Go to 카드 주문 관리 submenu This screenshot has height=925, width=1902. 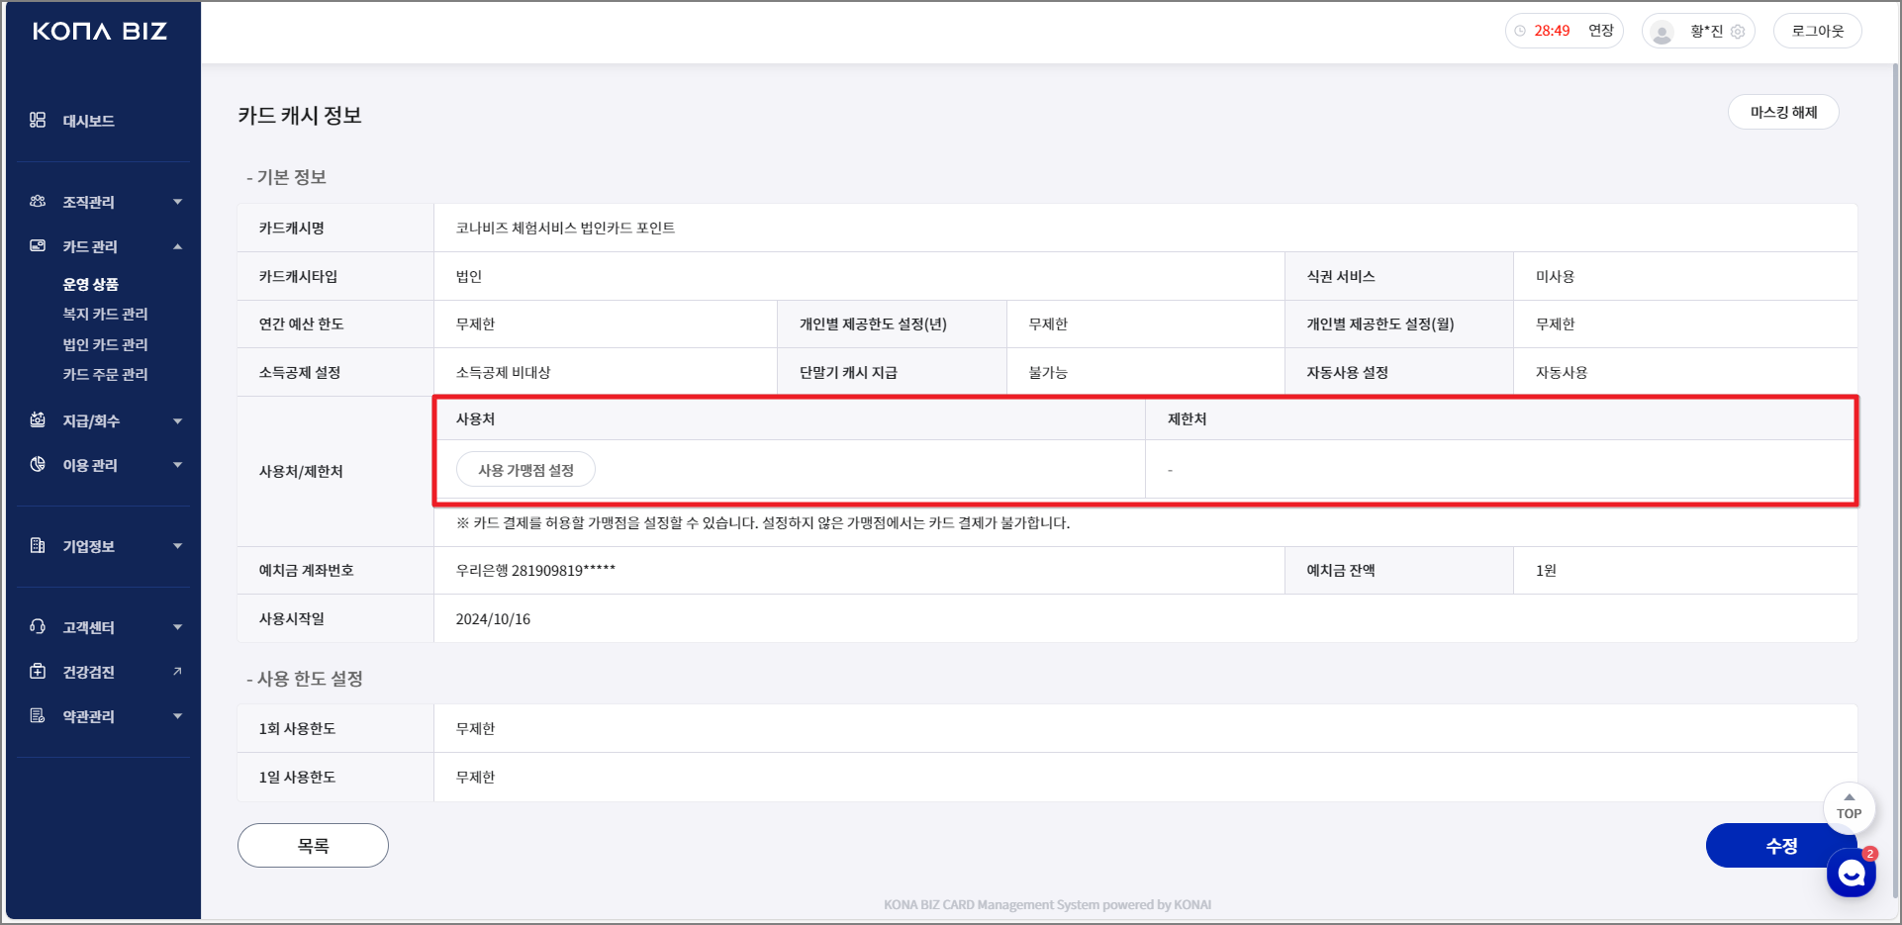click(x=105, y=375)
